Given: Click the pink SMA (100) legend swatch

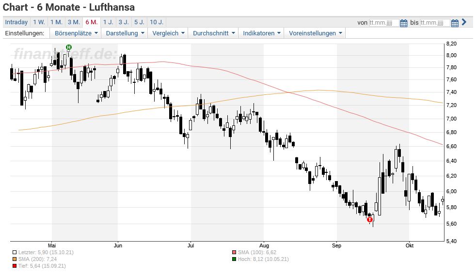Looking at the screenshot, I should [234, 252].
